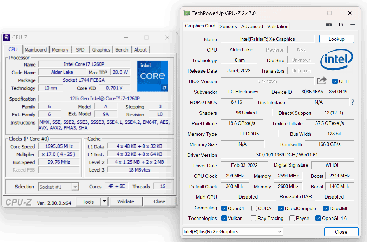Viewport: 367px width, 242px height.
Task: Open the SPD tab in CPU-Z
Action: 80,49
